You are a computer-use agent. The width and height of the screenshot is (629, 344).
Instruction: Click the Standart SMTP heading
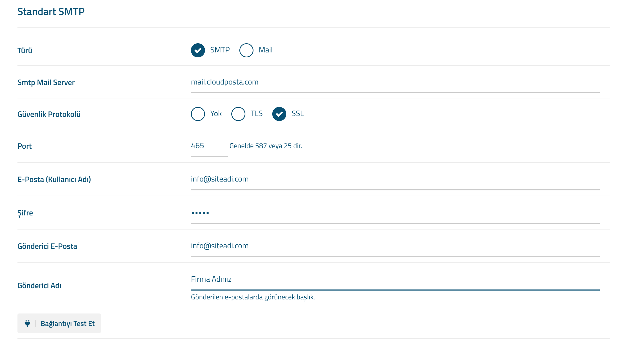pos(51,11)
